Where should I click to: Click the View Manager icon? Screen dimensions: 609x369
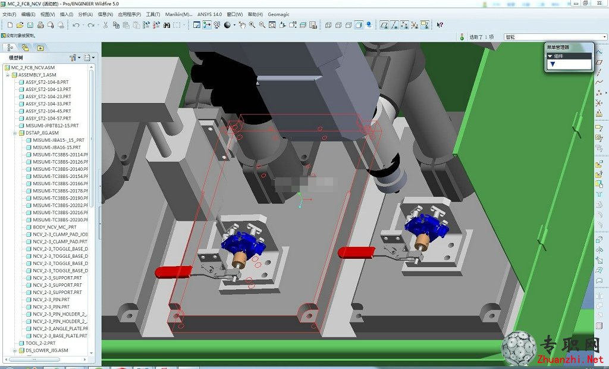pyautogui.click(x=313, y=25)
